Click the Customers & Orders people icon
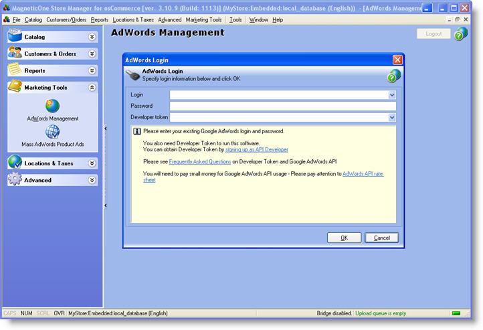Image resolution: width=483 pixels, height=330 pixels. [x=15, y=53]
